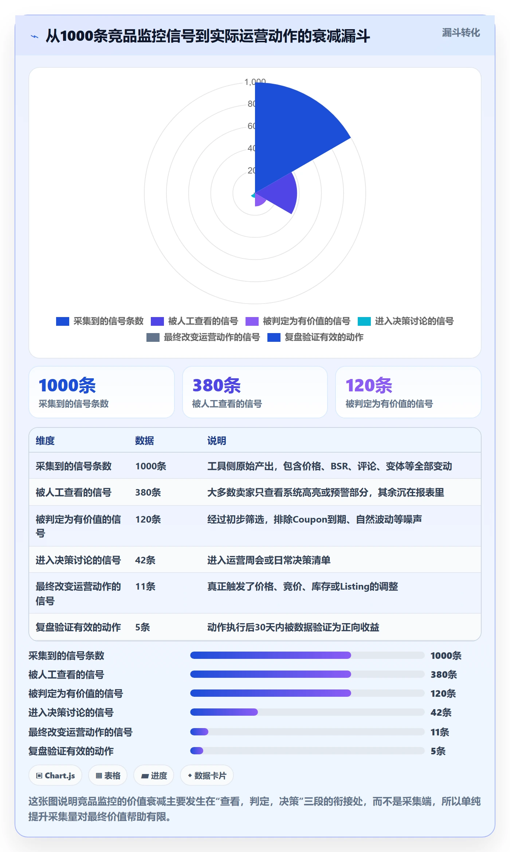Click the 复盘验证有效的动作 progress bar

click(307, 751)
